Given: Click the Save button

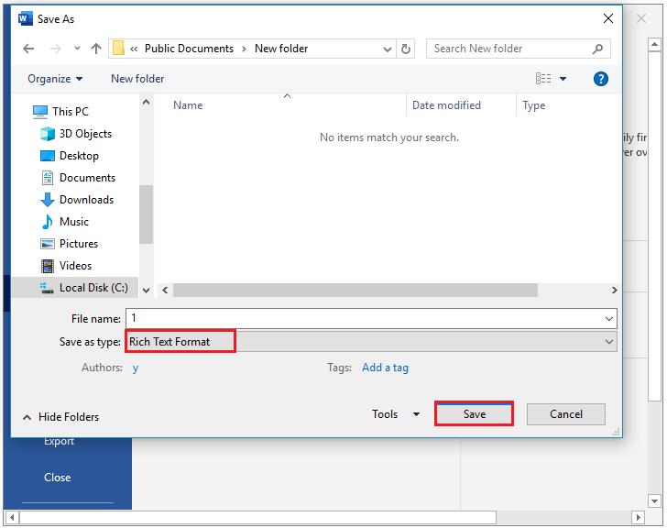Looking at the screenshot, I should [475, 414].
